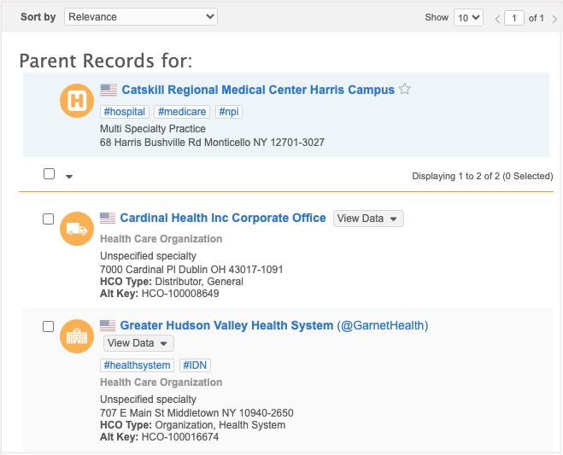
Task: Click the truck distributor icon for Cardinal Health
Action: [x=77, y=229]
